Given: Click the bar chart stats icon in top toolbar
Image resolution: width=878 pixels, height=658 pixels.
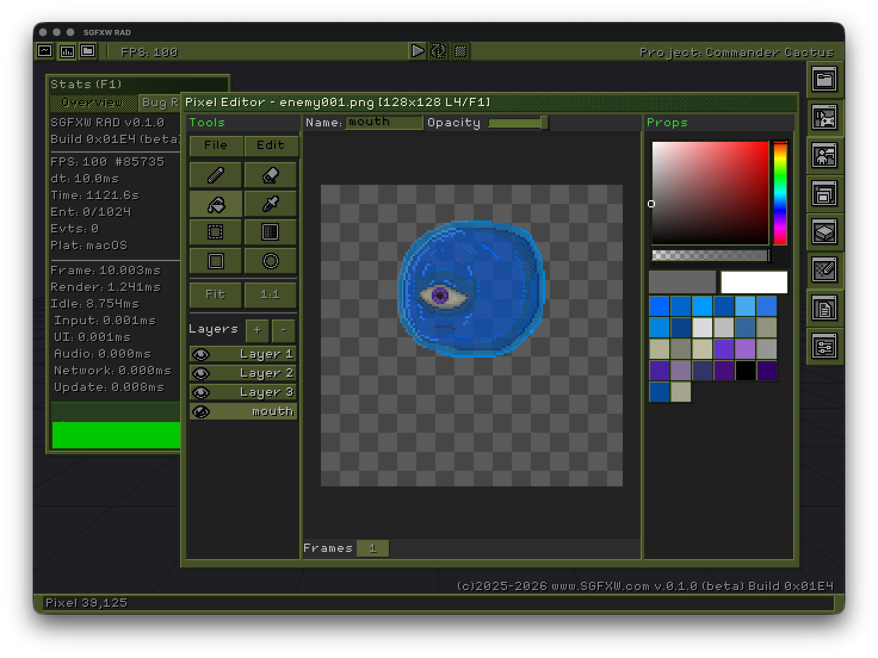Looking at the screenshot, I should tap(67, 51).
